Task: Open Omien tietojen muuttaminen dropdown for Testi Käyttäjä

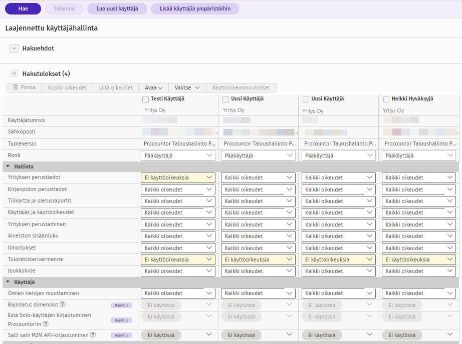Action: coord(178,293)
